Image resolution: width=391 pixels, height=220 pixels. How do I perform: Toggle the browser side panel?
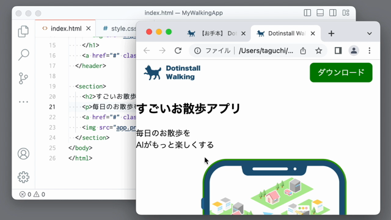pyautogui.click(x=338, y=51)
